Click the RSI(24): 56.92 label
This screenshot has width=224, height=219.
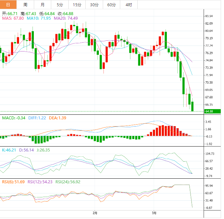pyautogui.click(x=68, y=182)
